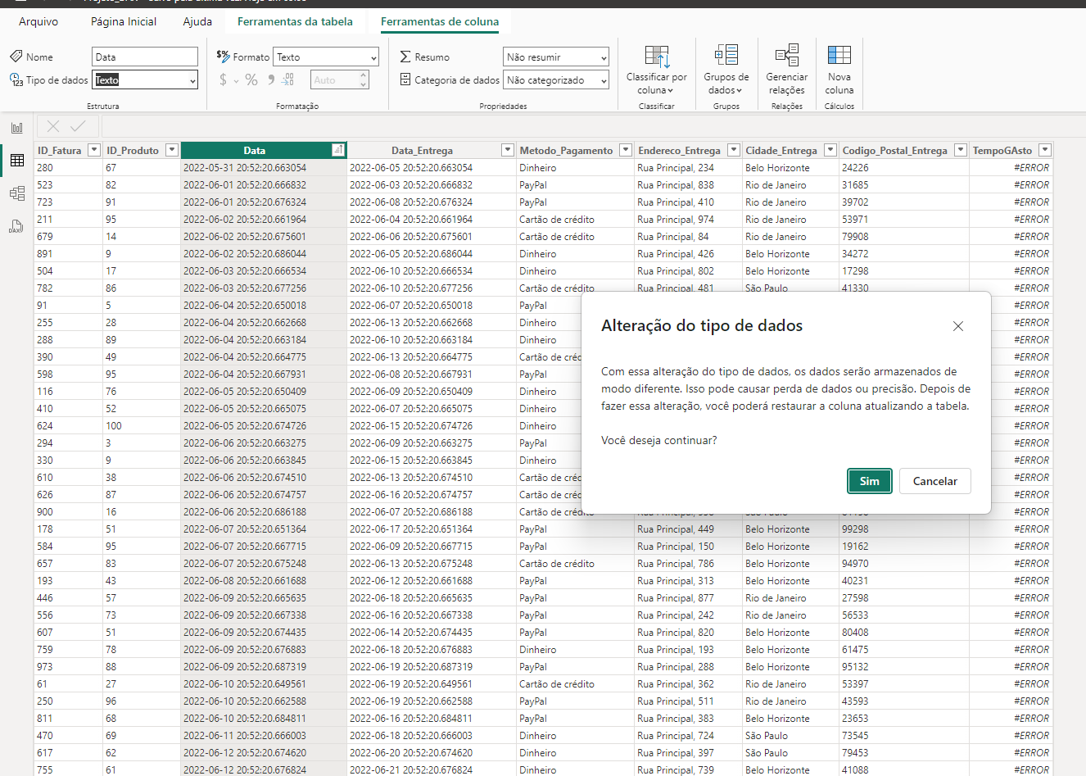Open the Arquivo menu
The image size is (1086, 776).
(x=38, y=21)
